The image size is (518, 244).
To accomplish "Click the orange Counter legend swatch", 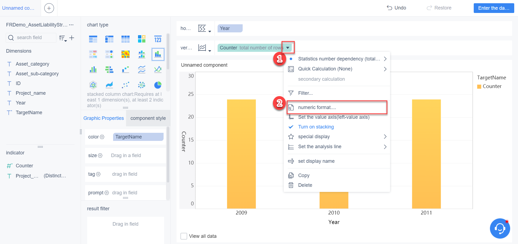I will click(x=479, y=87).
